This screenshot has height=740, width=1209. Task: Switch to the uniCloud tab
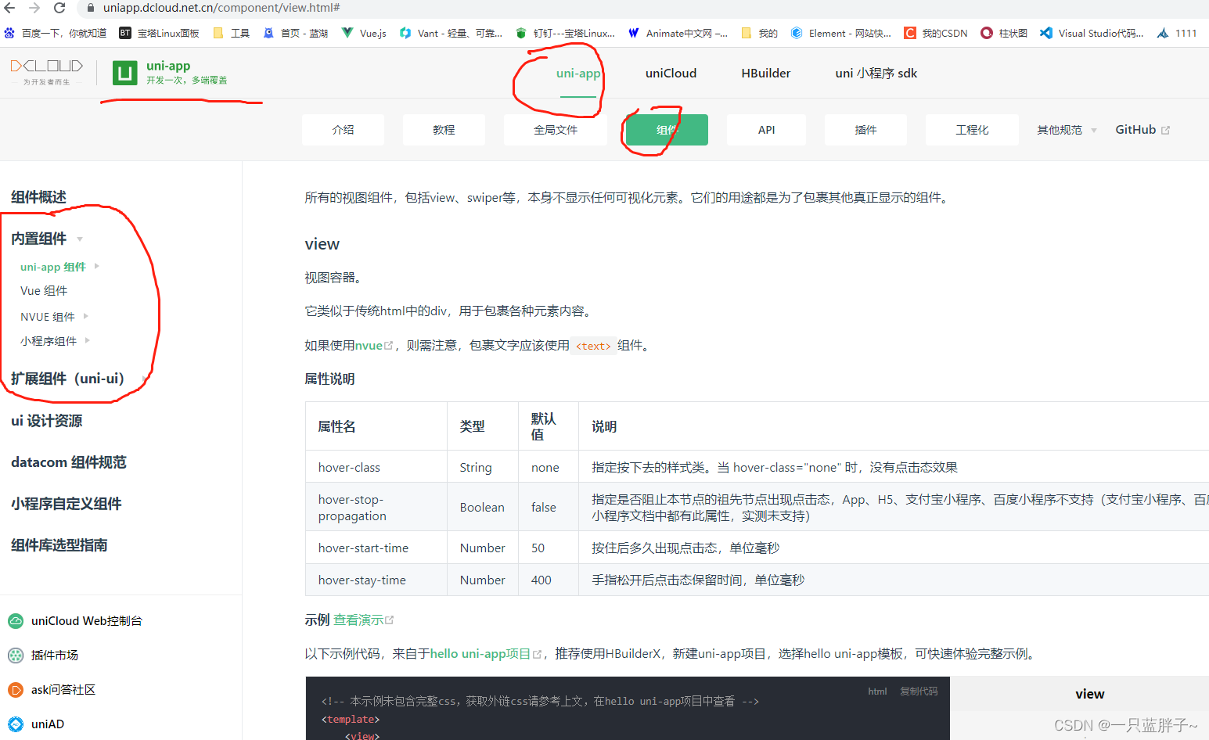[x=670, y=73]
